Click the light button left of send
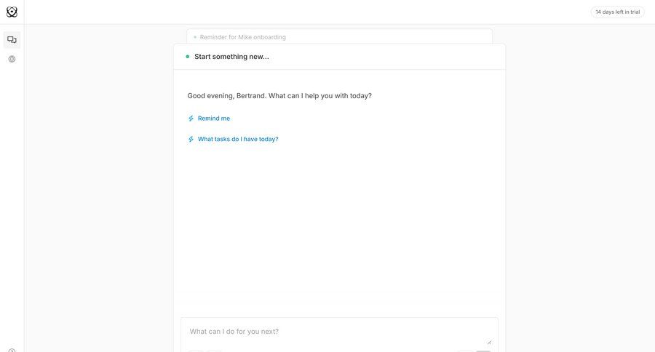 click(x=465, y=351)
